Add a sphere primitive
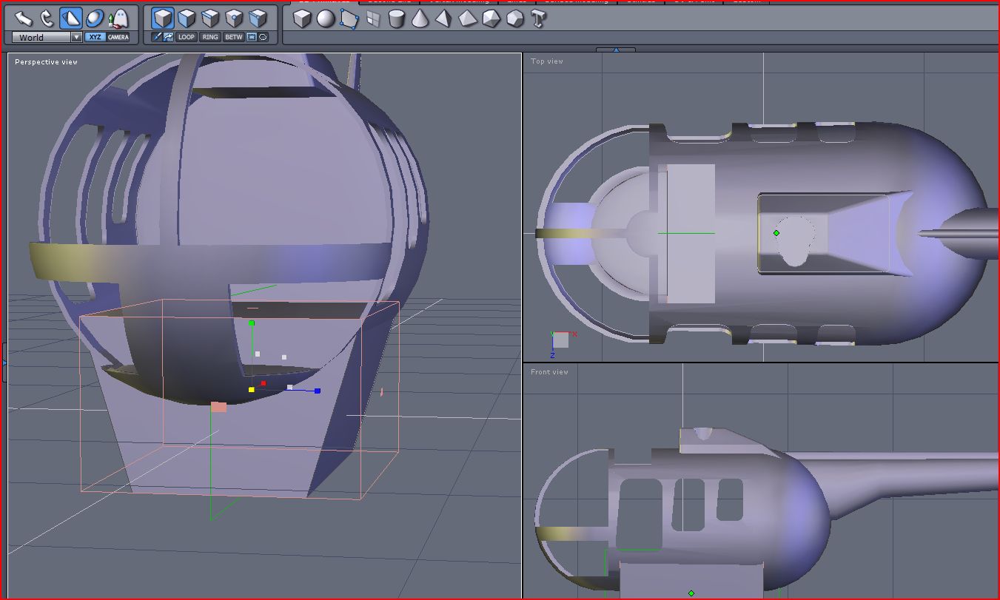This screenshot has height=600, width=1000. (x=326, y=18)
